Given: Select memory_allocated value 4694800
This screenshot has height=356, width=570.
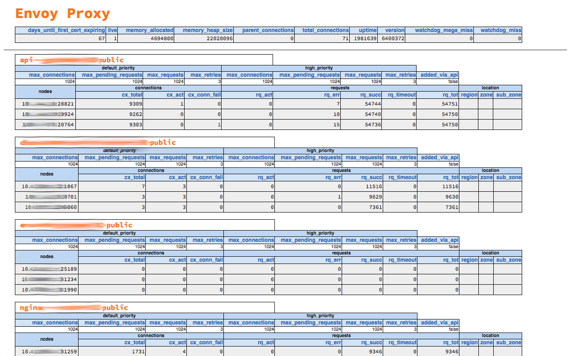Looking at the screenshot, I should pyautogui.click(x=162, y=39).
